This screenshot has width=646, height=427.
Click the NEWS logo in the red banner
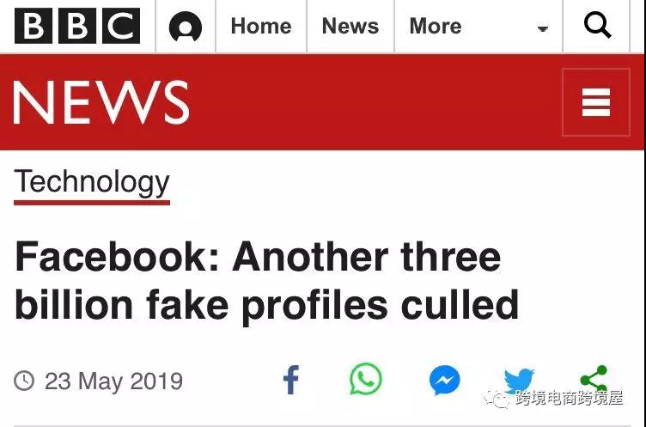click(x=101, y=102)
